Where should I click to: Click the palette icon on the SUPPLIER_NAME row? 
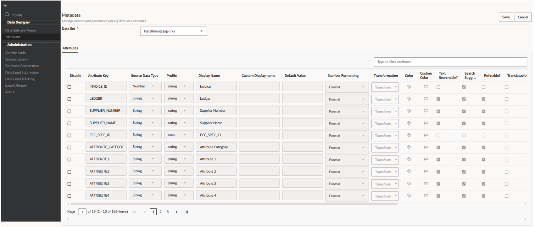coord(409,123)
